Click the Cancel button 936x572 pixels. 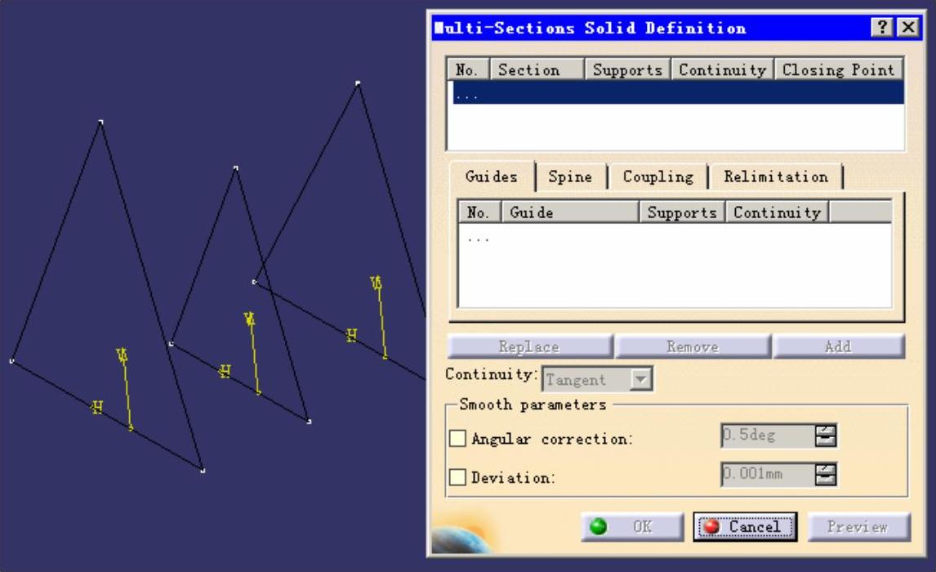point(745,526)
